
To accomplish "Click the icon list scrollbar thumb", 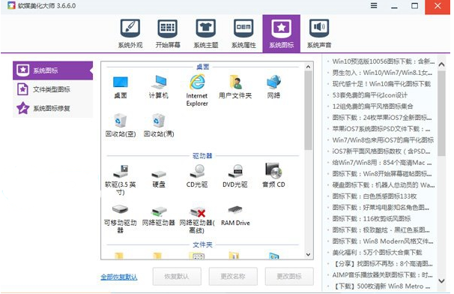I will coord(308,110).
